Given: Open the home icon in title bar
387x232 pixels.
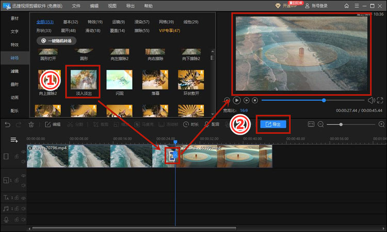Looking at the screenshot, I should coord(347,6).
